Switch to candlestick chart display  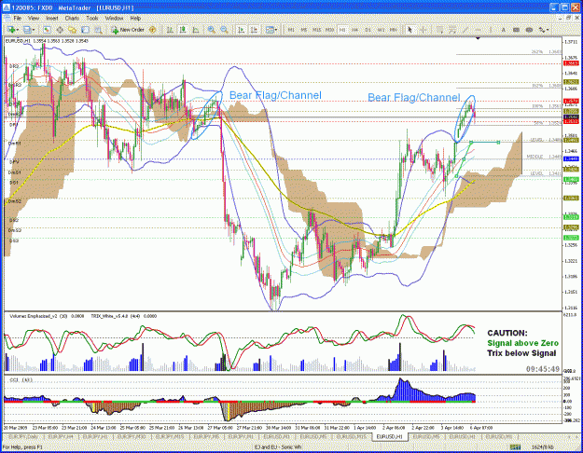tap(183, 30)
